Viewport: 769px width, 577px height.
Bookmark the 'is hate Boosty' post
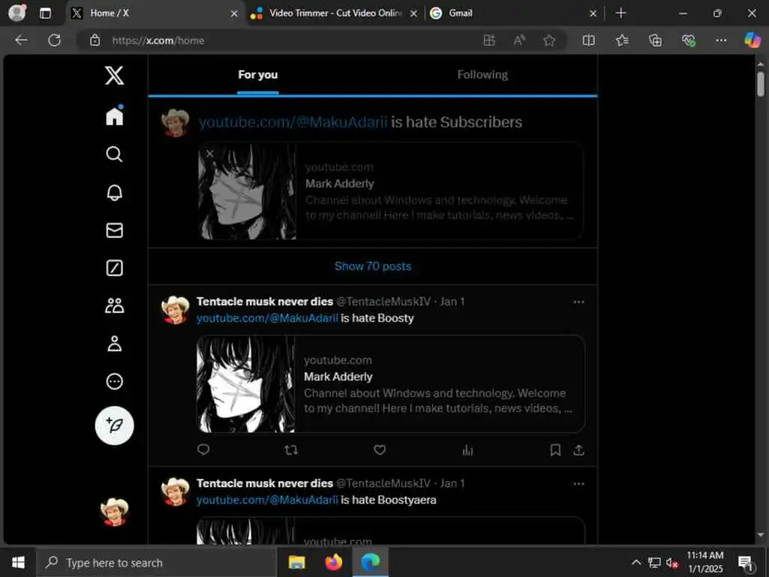pyautogui.click(x=555, y=450)
